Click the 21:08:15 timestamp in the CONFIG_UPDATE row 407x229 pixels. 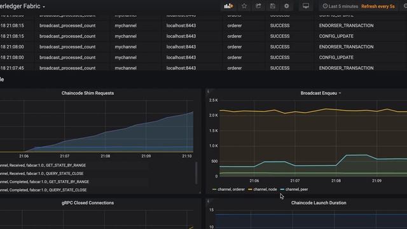click(12, 36)
